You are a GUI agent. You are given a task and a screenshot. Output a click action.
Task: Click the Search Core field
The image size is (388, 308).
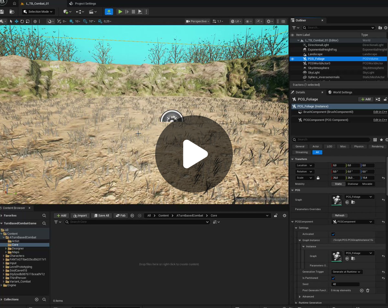pos(137,222)
